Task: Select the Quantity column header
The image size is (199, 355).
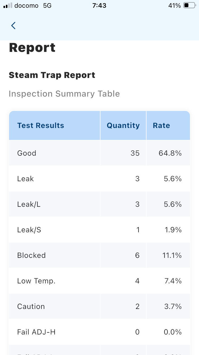Action: pos(123,125)
